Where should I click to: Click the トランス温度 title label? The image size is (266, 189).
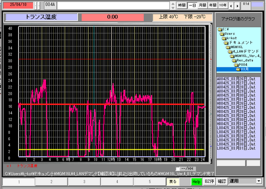click(41, 17)
